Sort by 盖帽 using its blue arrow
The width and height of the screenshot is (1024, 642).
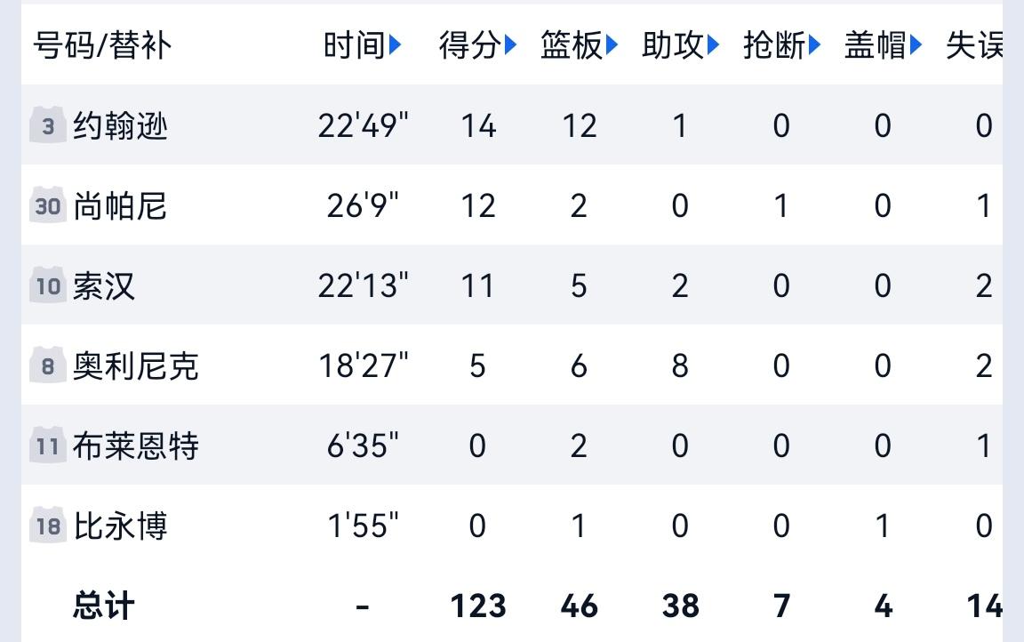click(x=916, y=45)
